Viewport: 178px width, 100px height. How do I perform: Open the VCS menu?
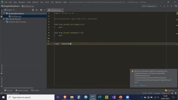point(52,2)
